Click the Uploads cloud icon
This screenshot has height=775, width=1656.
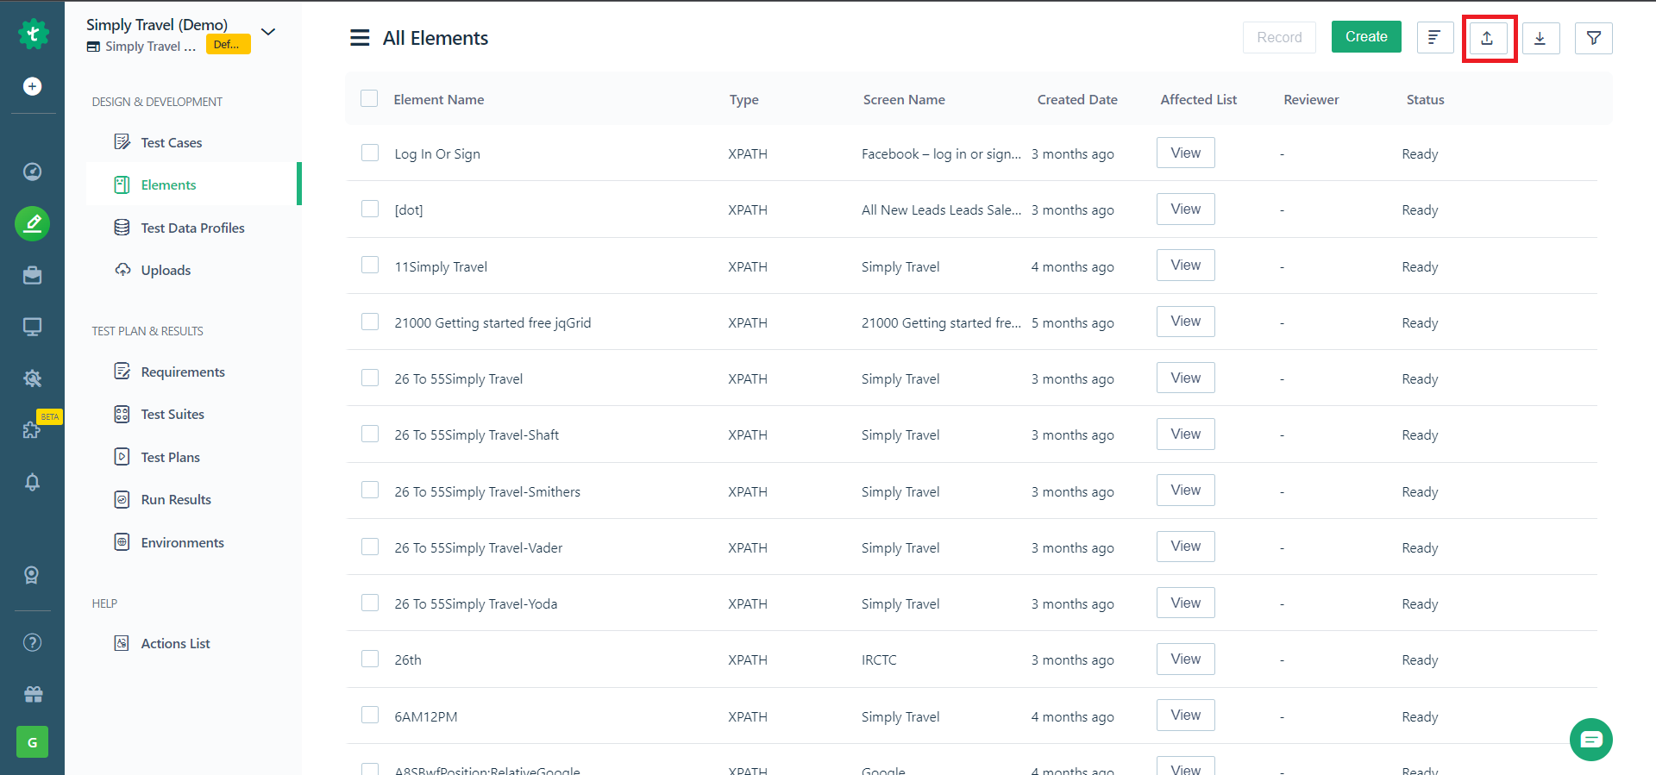click(122, 270)
